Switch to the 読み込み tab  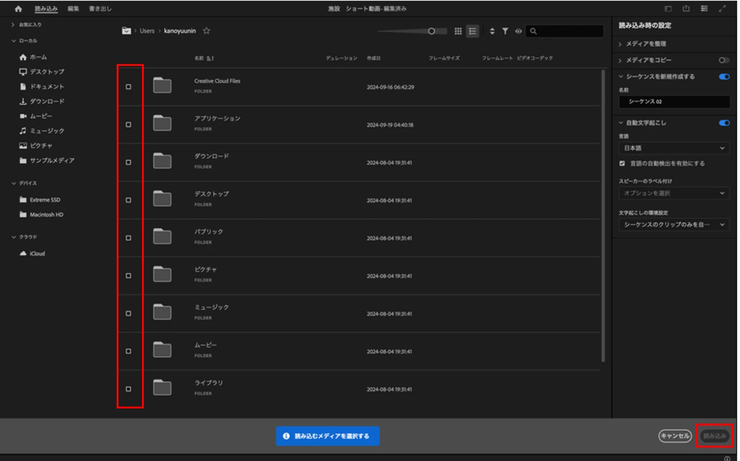tap(46, 9)
